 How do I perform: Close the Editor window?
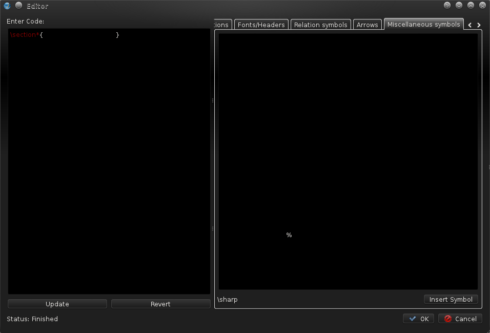(482, 6)
